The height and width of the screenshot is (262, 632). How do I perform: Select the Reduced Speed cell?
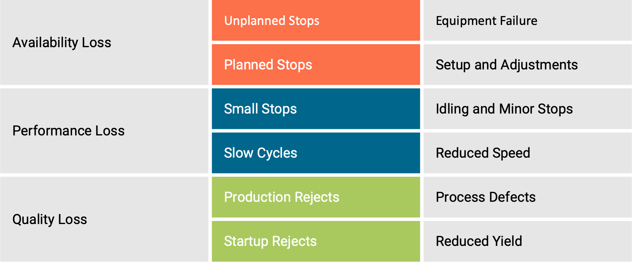point(528,153)
